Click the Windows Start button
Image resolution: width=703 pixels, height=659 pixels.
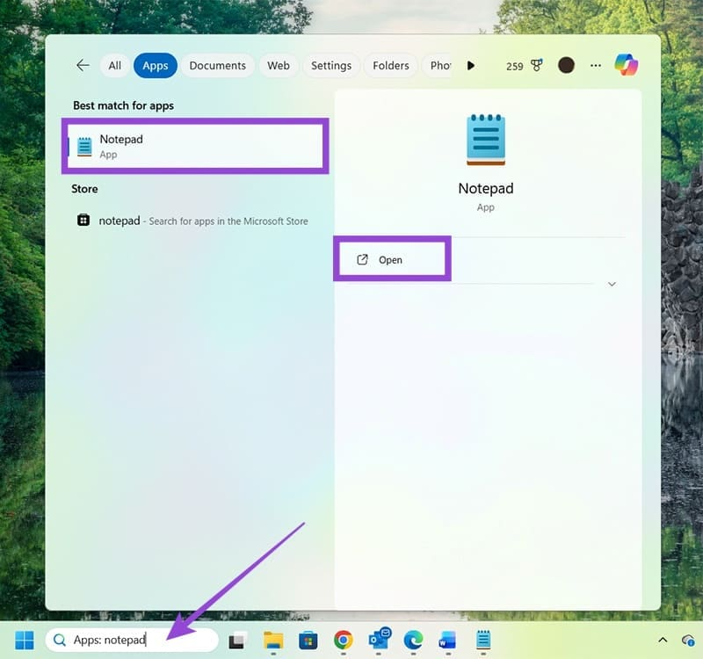point(24,640)
